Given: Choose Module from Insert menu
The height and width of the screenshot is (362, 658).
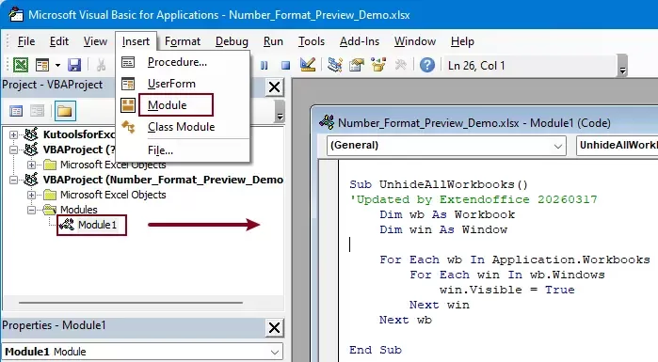Looking at the screenshot, I should click(x=184, y=105).
